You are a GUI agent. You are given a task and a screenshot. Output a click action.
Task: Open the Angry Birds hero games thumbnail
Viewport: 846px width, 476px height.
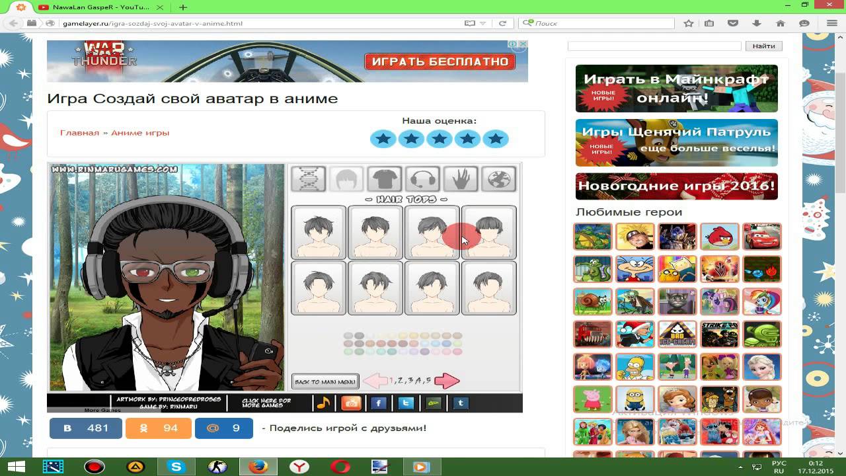[x=720, y=237]
